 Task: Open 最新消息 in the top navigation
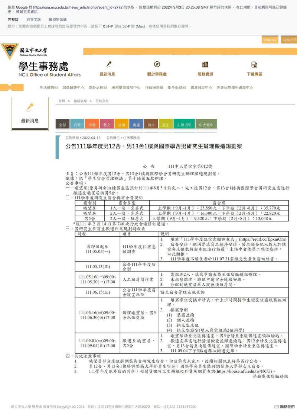click(x=107, y=74)
